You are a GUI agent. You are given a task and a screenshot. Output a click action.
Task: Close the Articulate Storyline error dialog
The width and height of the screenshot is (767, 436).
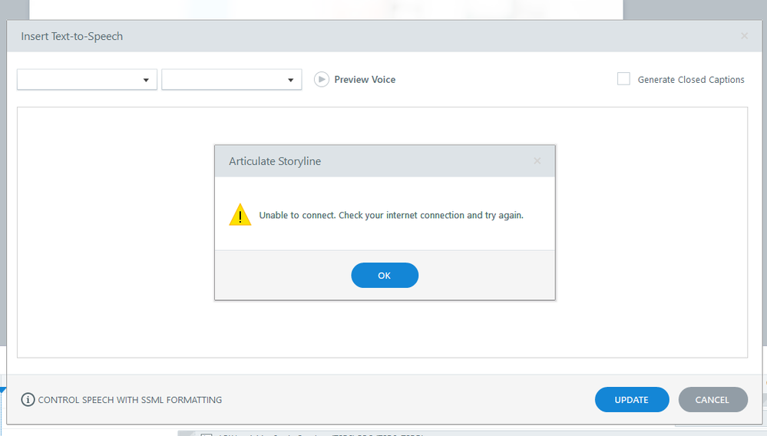coord(537,160)
